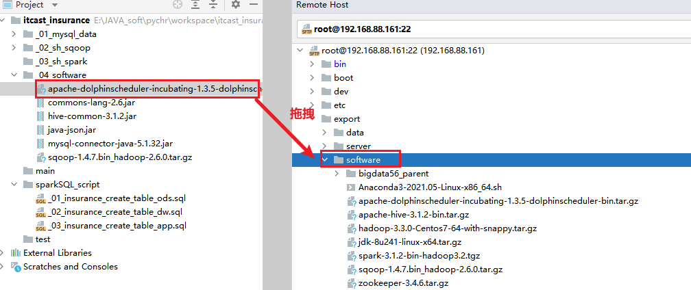691x290 pixels.
Task: Expand the bigdata56_parent folder
Action: click(337, 174)
